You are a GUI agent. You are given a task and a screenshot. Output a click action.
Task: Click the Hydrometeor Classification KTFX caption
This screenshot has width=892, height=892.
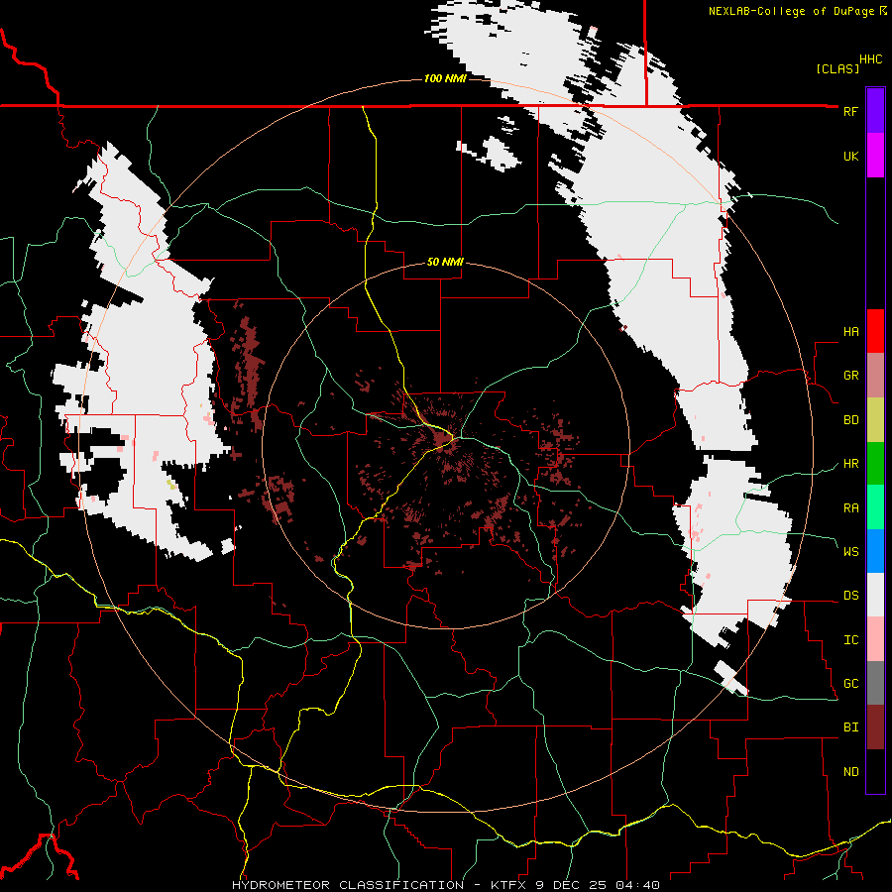pyautogui.click(x=445, y=885)
